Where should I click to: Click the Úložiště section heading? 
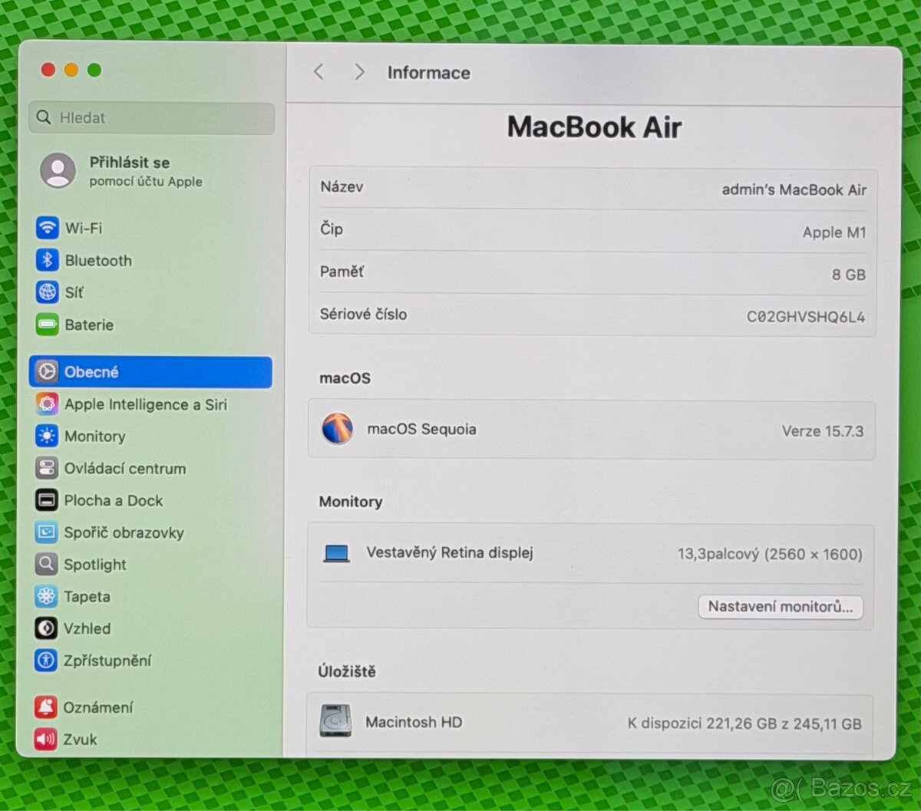click(x=347, y=671)
